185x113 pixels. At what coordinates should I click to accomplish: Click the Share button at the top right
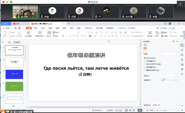(171, 28)
